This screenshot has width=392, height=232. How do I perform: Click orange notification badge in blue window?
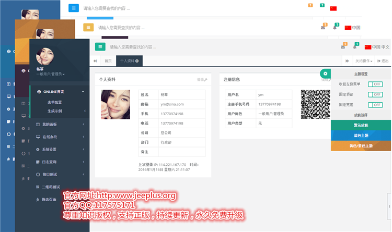coord(310,5)
